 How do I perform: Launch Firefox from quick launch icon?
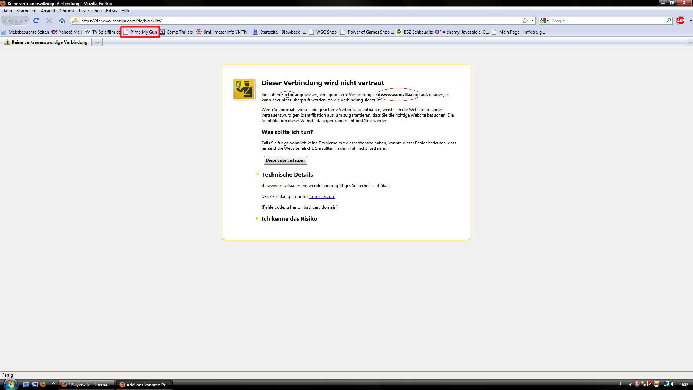click(43, 384)
